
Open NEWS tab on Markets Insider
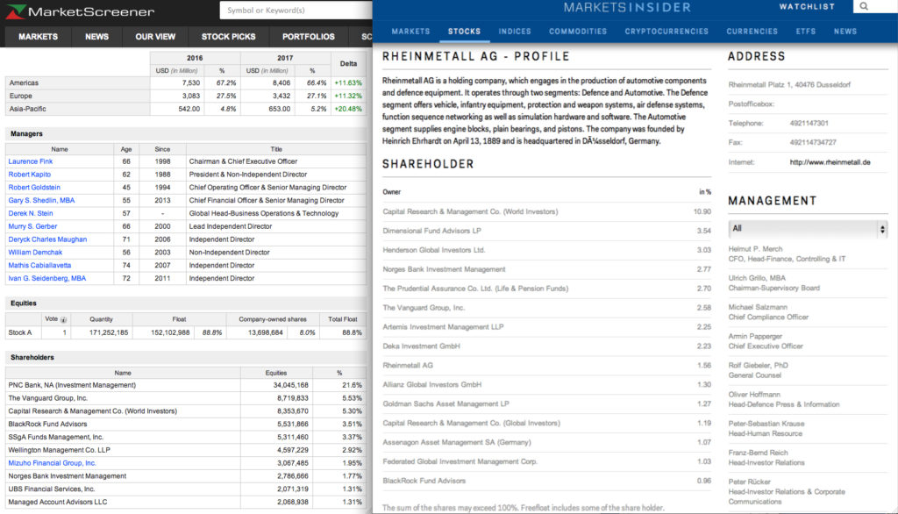(845, 32)
